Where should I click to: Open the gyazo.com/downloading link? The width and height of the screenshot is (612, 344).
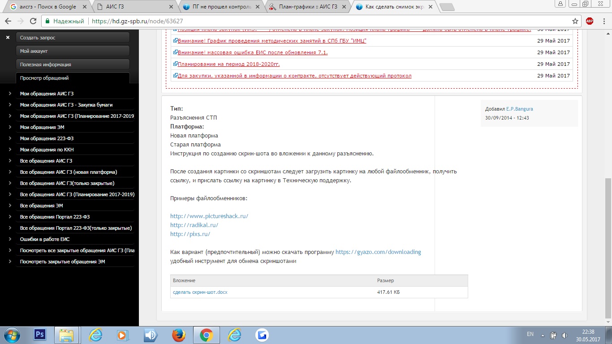378,252
